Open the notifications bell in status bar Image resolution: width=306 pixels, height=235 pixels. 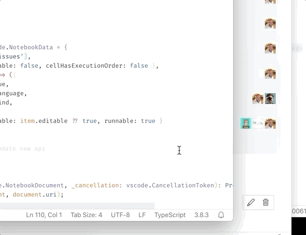[221, 215]
